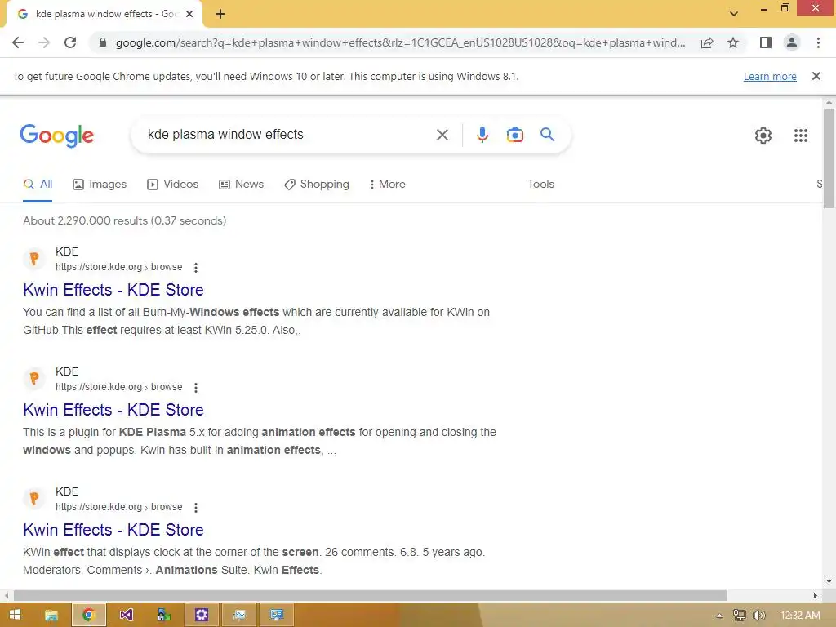Click inside the Google search input field

(288, 135)
